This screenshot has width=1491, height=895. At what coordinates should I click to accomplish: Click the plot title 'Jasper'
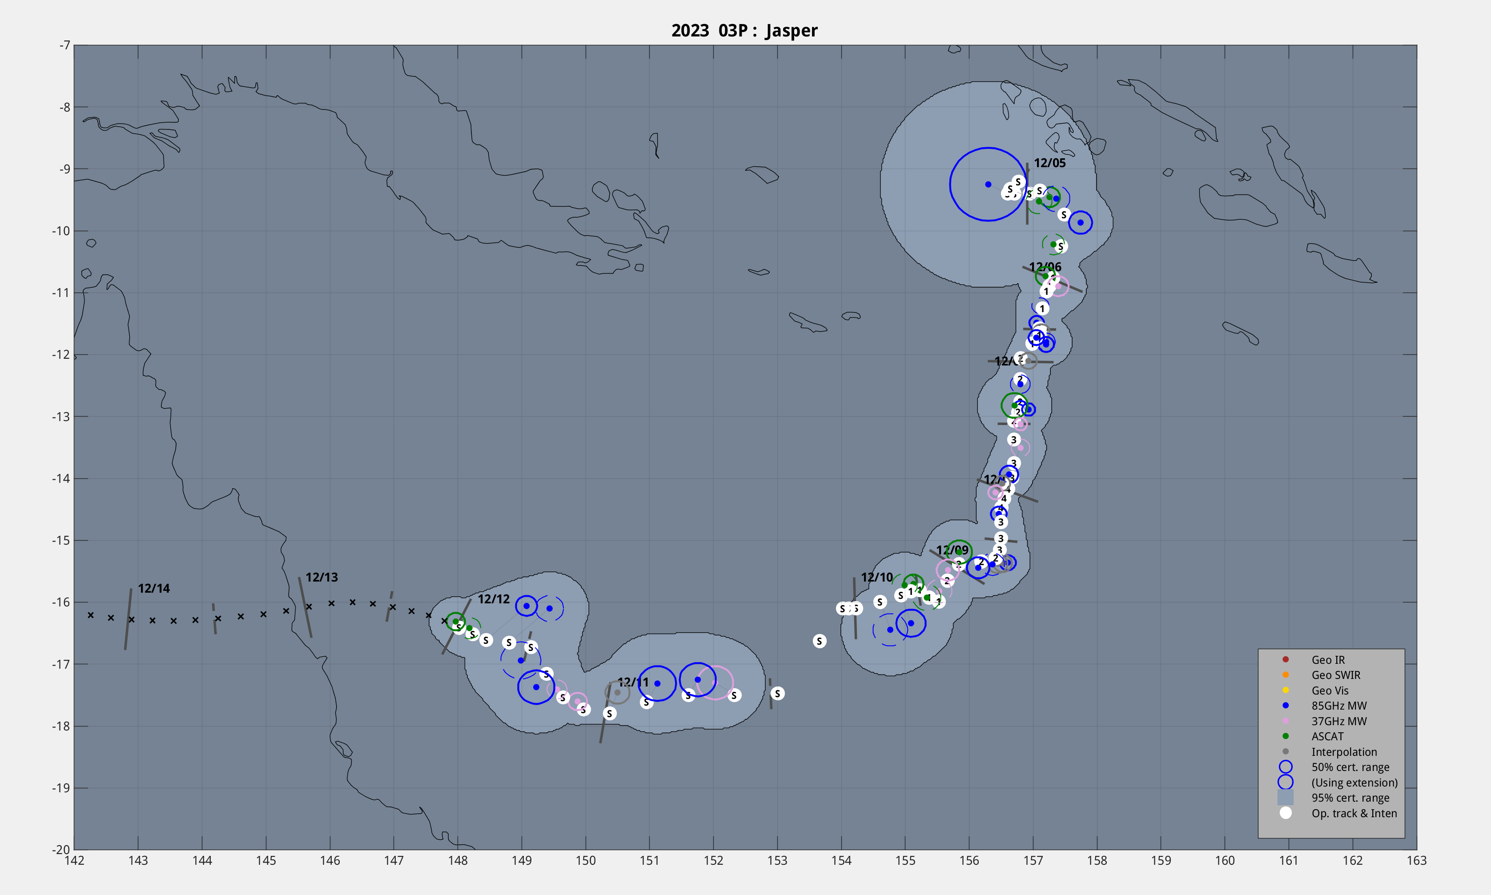(x=791, y=30)
